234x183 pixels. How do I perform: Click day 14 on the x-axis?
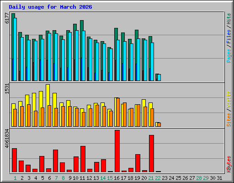pos(103,178)
